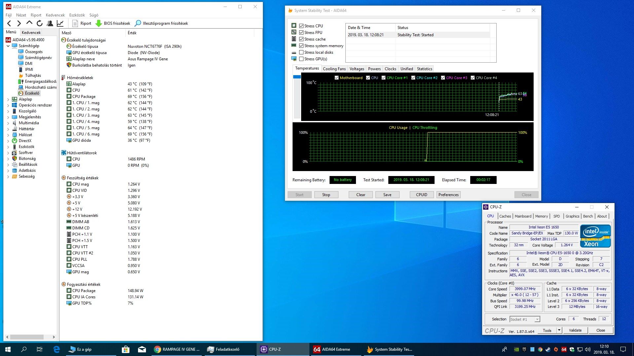Click the Clear button

(361, 195)
